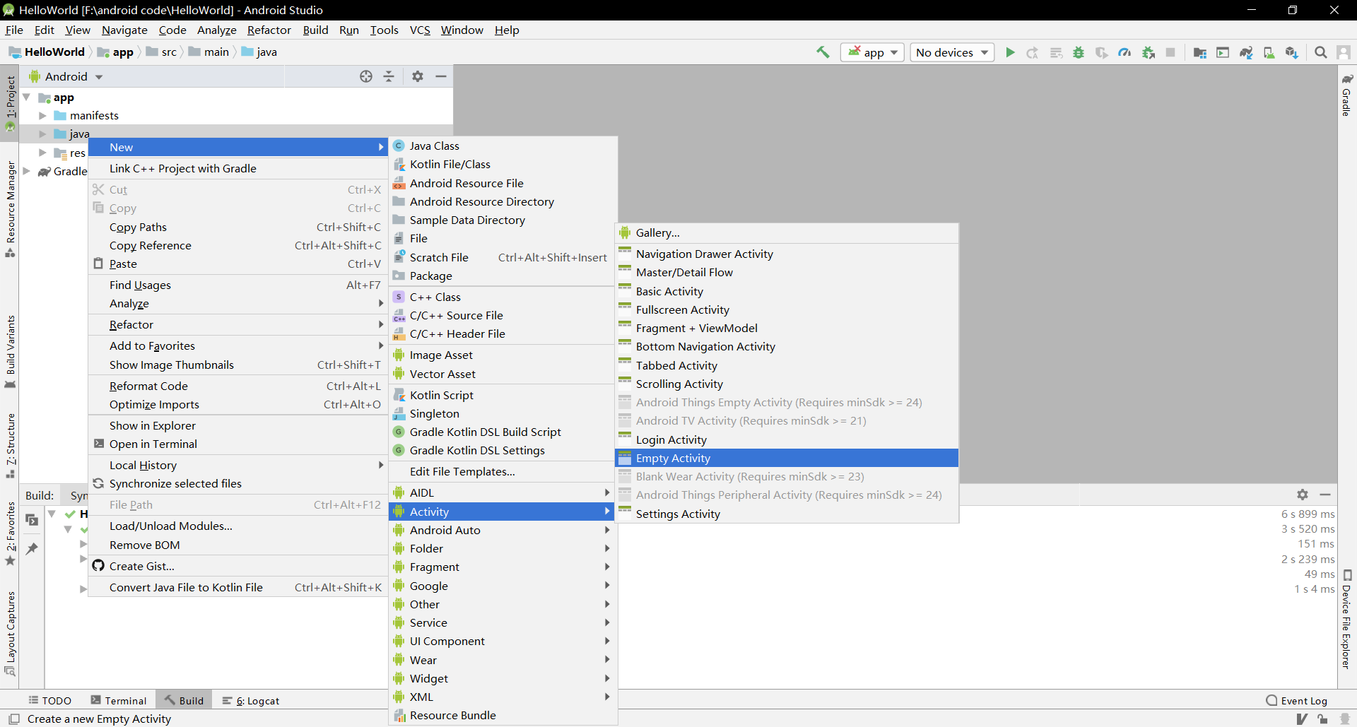The image size is (1357, 727).
Task: Select the Empty Activity template
Action: click(672, 458)
